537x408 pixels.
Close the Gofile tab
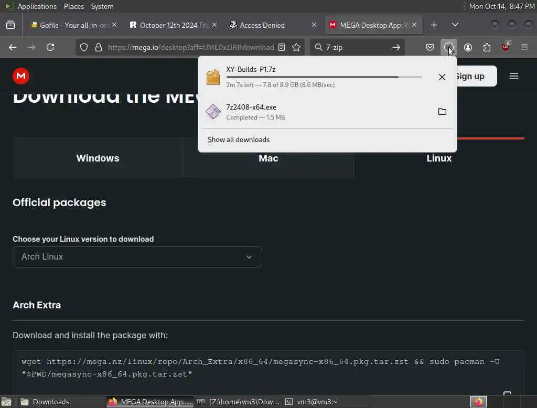(114, 25)
